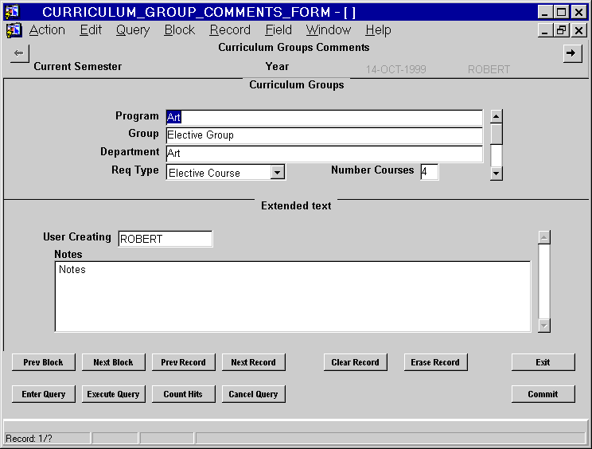Screen dimensions: 592x449
Task: Click the Next Block button
Action: (113, 362)
